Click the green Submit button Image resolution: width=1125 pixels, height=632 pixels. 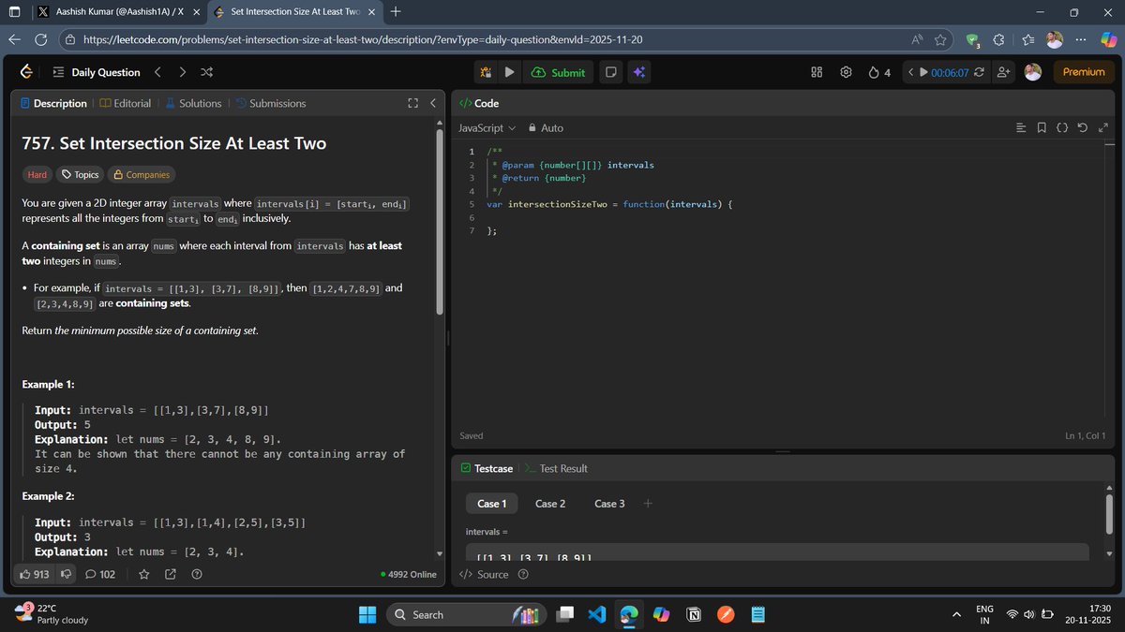coord(558,71)
